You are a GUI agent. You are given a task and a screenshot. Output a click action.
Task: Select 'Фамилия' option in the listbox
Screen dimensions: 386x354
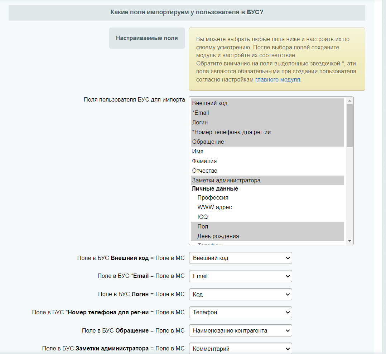coord(204,161)
